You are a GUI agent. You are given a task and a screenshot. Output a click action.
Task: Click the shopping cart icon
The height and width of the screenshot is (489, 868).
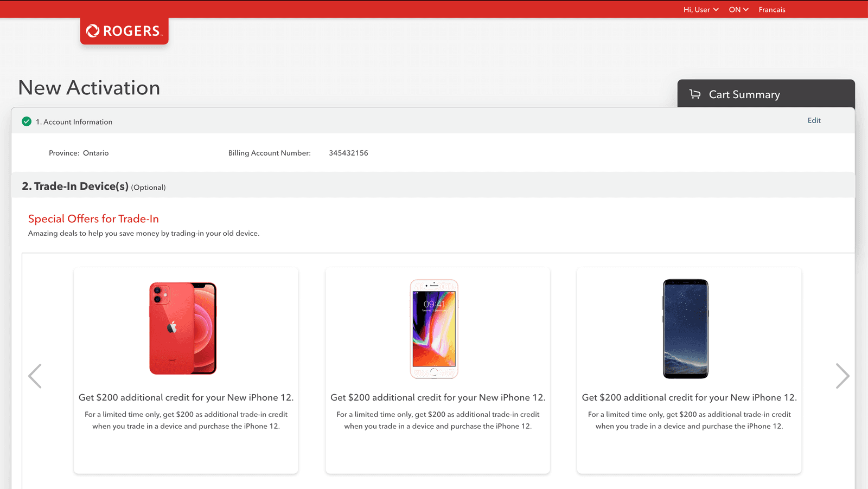click(x=695, y=94)
